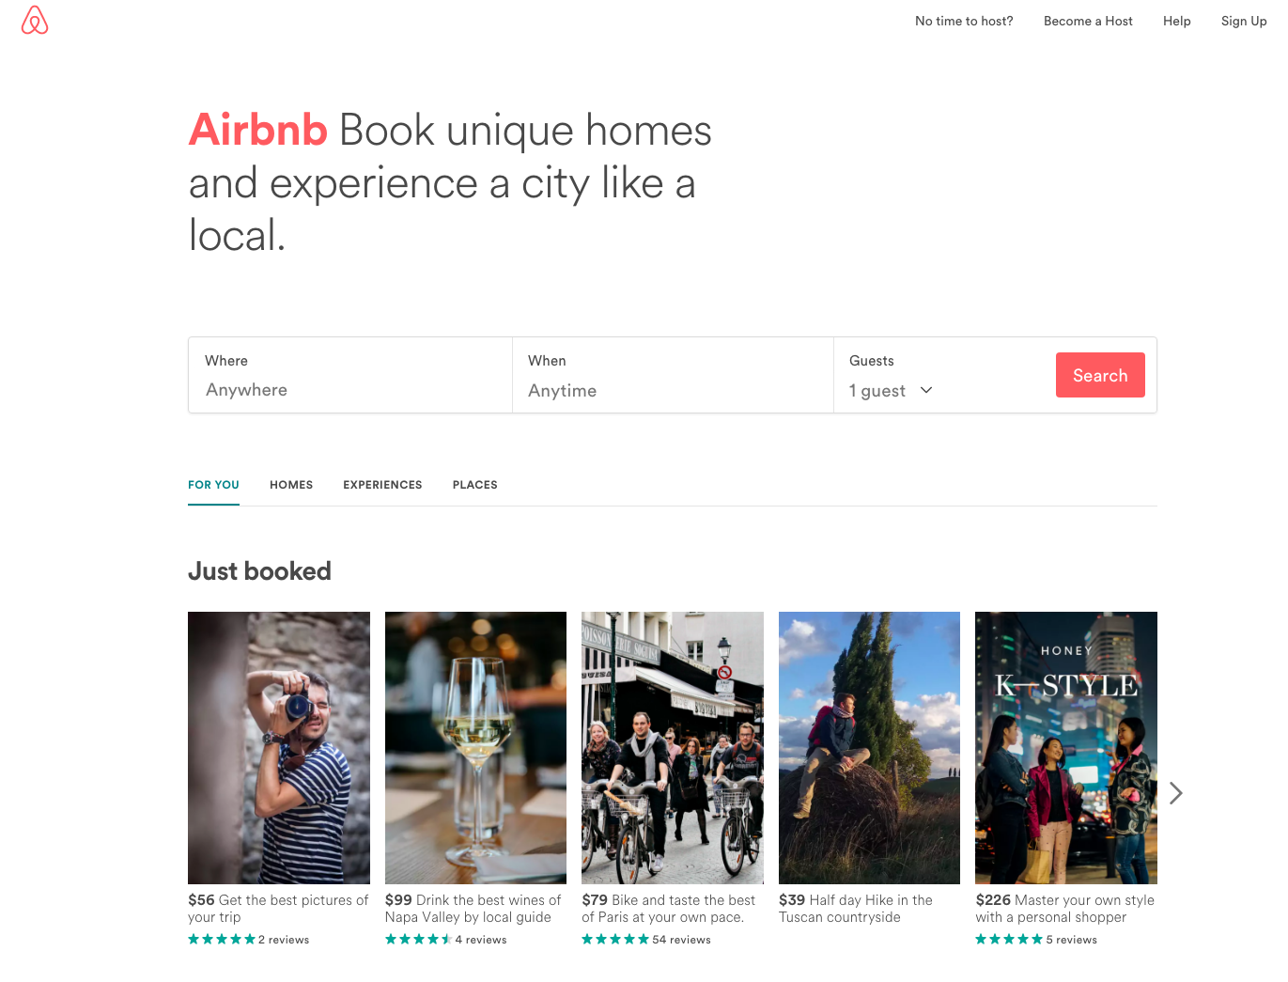Open the Become a Host link

pos(1088,21)
